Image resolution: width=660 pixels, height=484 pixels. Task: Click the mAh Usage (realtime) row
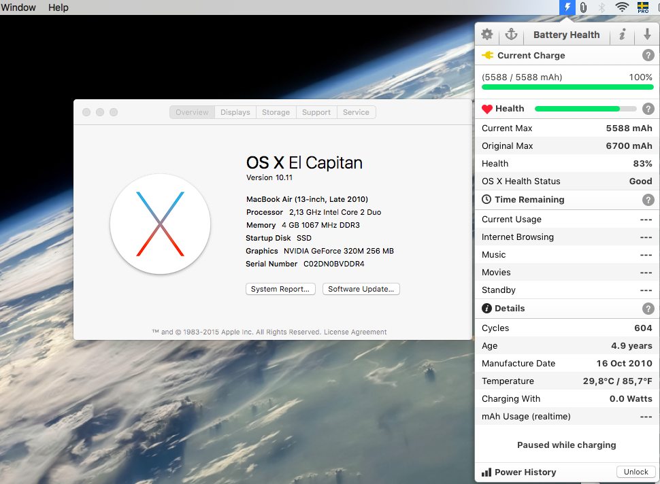click(x=567, y=416)
